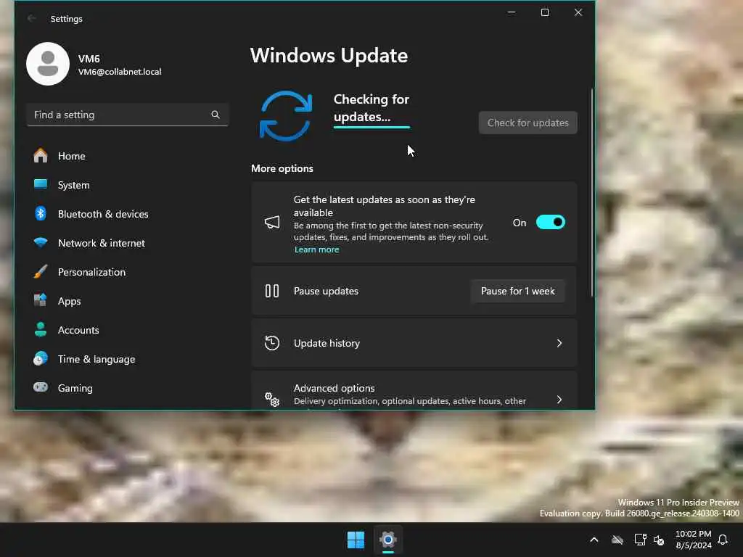Click the muted volume tray icon
The height and width of the screenshot is (557, 743).
(x=659, y=540)
